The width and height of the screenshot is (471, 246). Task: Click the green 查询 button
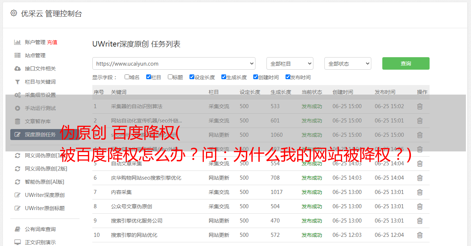[x=406, y=63]
